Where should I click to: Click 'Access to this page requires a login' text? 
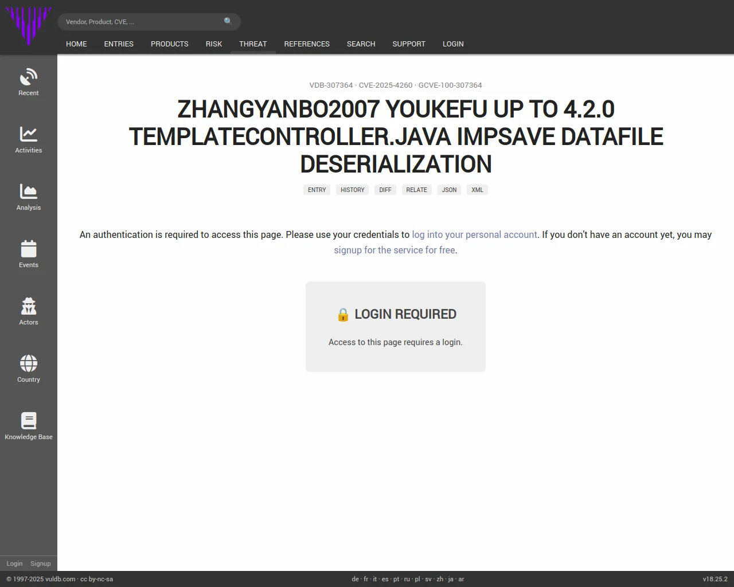tap(395, 342)
